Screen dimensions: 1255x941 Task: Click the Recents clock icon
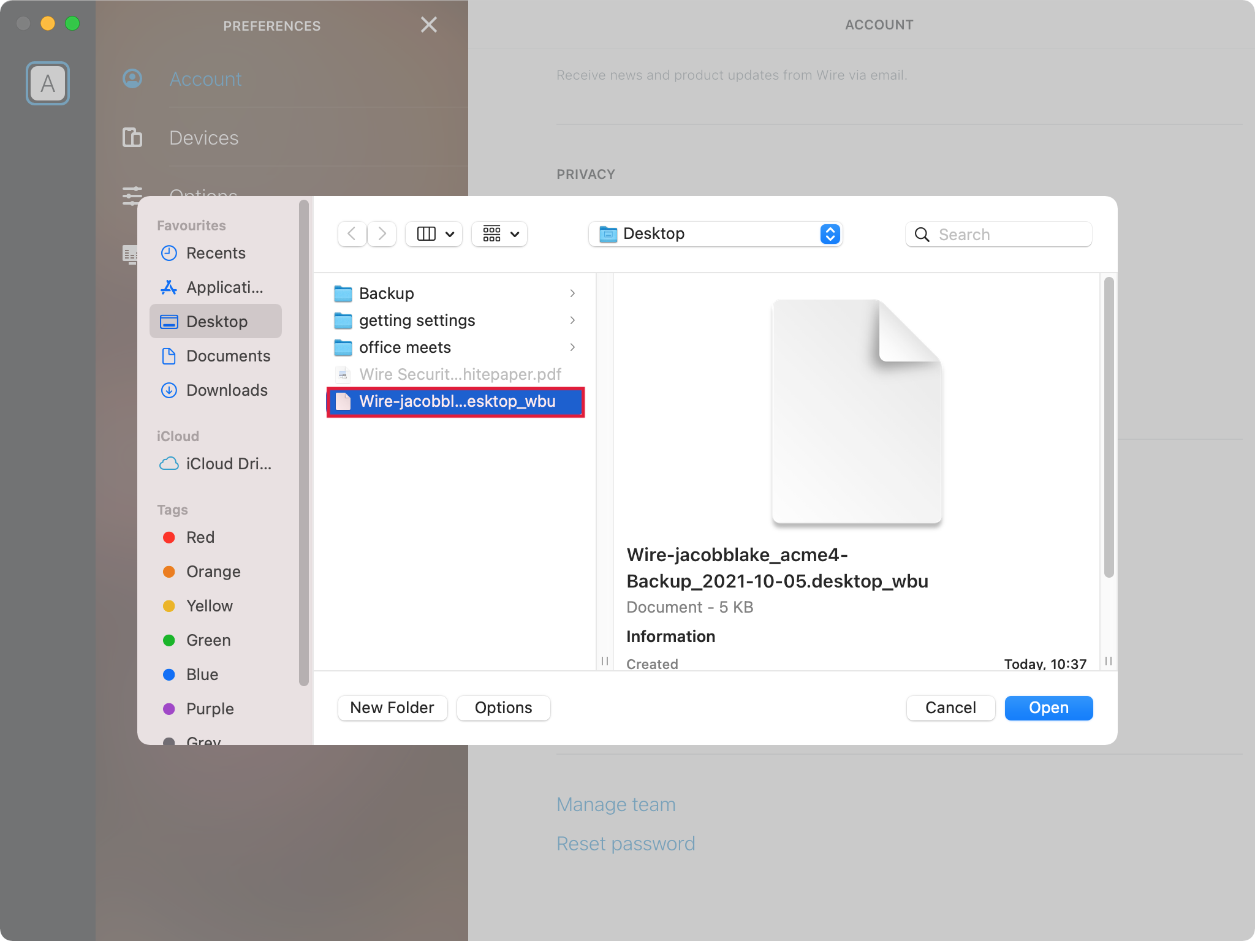[x=169, y=253]
